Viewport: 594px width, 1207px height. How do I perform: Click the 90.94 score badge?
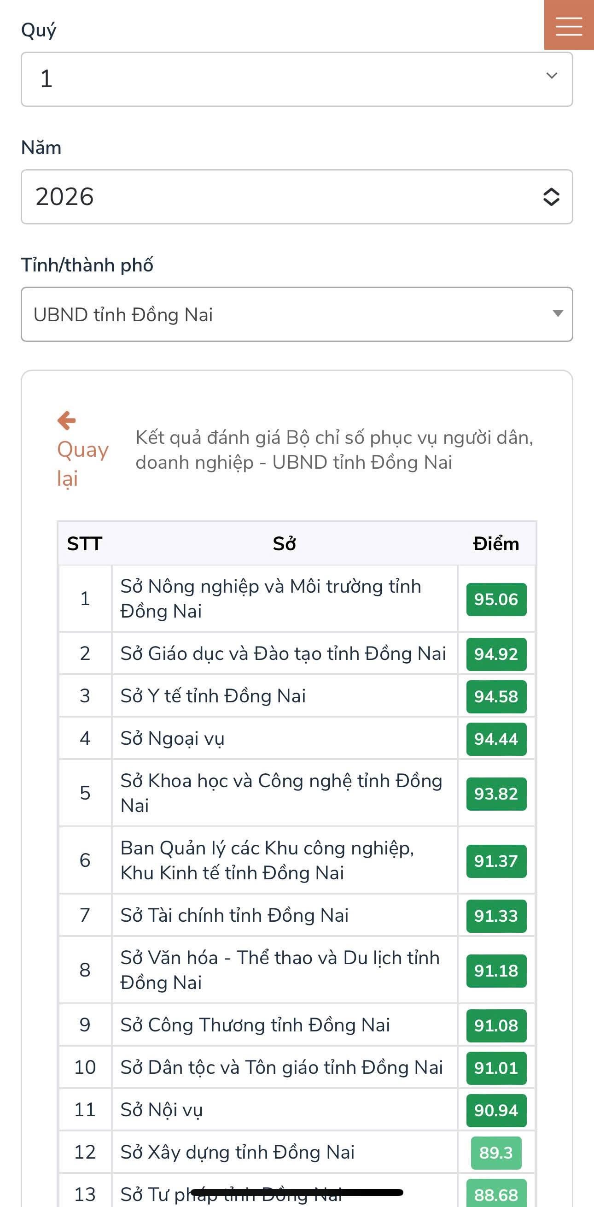496,1110
